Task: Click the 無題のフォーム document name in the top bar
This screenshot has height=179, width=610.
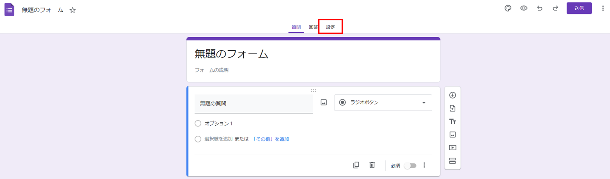Action: [x=43, y=10]
